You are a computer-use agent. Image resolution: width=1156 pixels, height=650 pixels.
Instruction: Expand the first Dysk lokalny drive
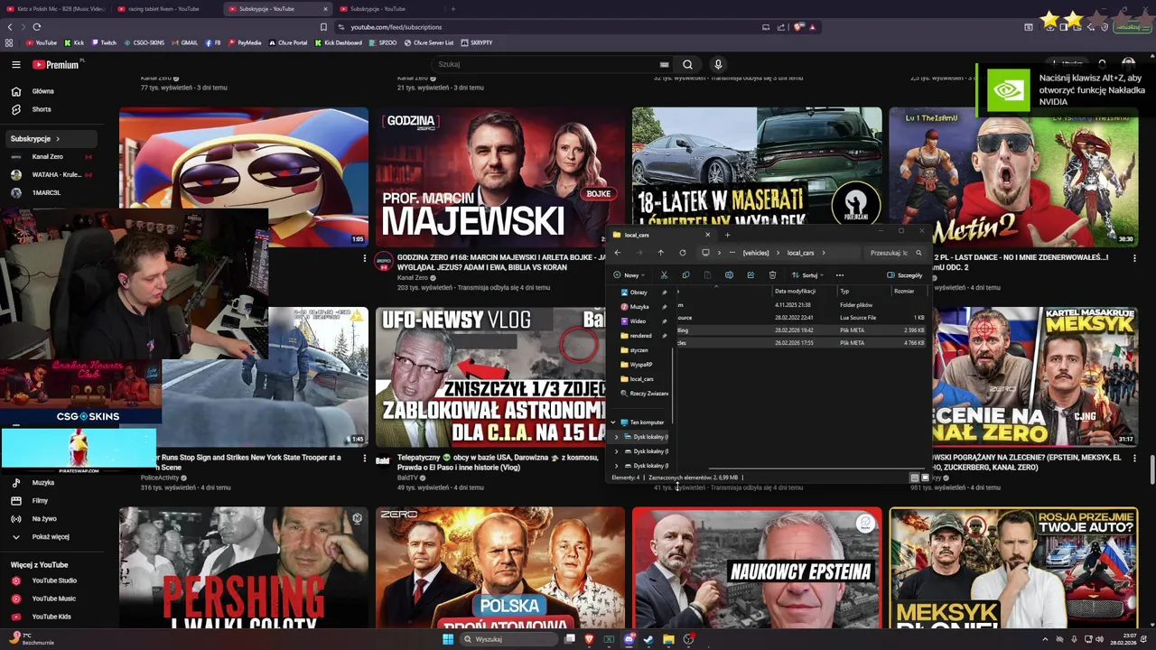[616, 437]
